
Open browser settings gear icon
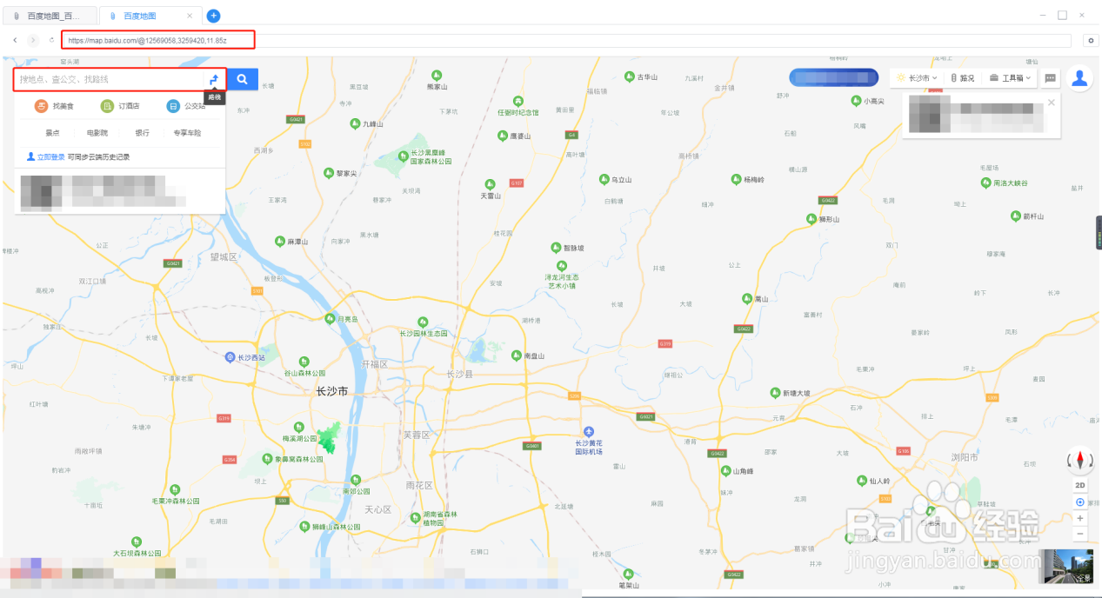1091,40
